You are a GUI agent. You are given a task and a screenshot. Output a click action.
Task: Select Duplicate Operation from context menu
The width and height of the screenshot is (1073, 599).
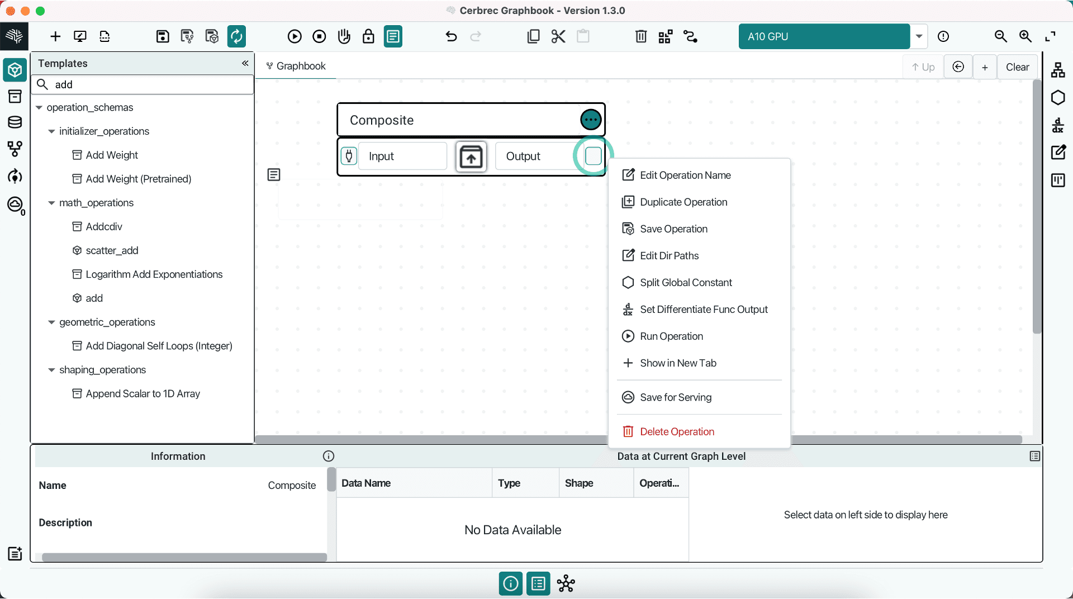(683, 202)
